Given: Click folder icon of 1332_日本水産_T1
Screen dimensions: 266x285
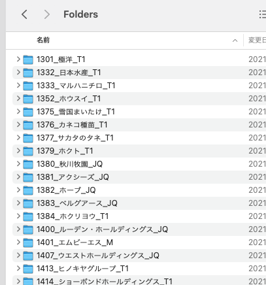Looking at the screenshot, I should (x=28, y=73).
